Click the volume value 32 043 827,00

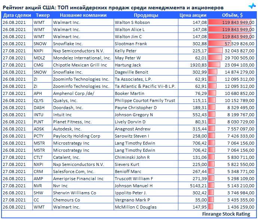239,51
